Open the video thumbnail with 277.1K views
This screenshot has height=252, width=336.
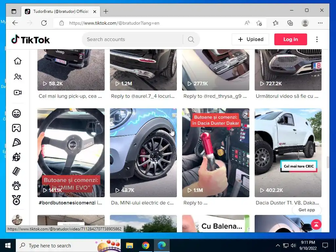tap(216, 70)
